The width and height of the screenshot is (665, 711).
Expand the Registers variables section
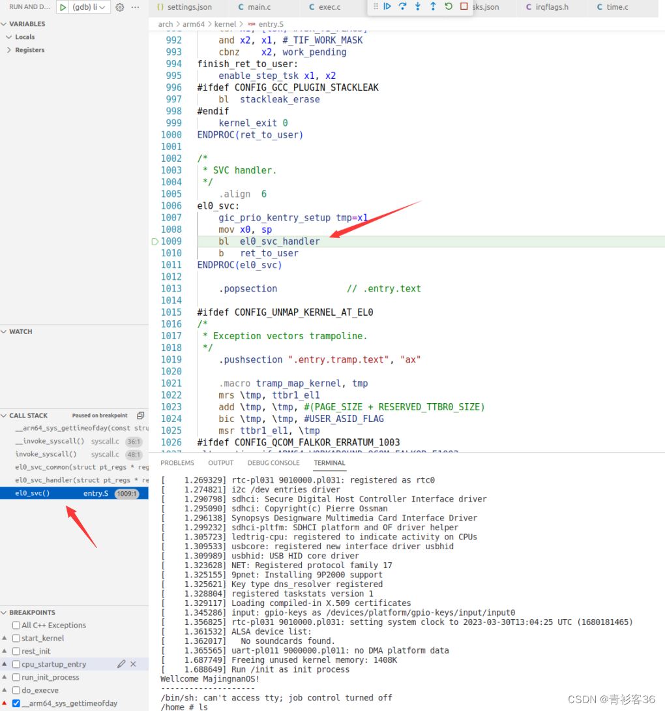pos(29,50)
